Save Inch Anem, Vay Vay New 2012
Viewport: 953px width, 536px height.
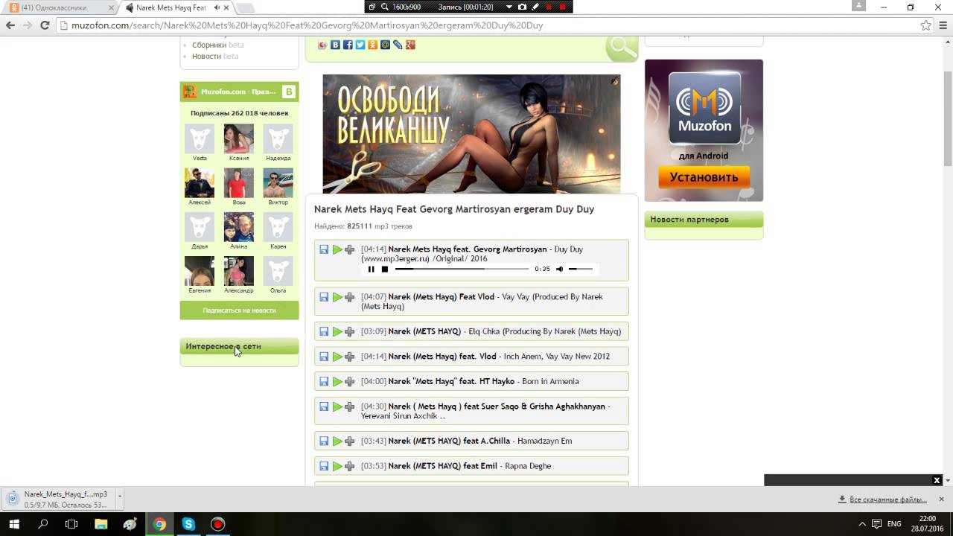324,357
